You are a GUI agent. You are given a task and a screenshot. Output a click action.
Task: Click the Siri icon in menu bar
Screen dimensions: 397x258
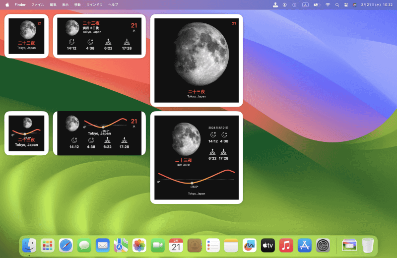pos(355,4)
